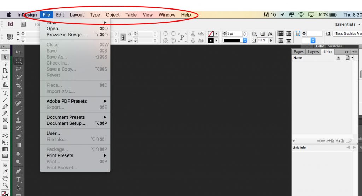Switch to the Layers tab
Screen dimensions: 362x196
click(313, 52)
